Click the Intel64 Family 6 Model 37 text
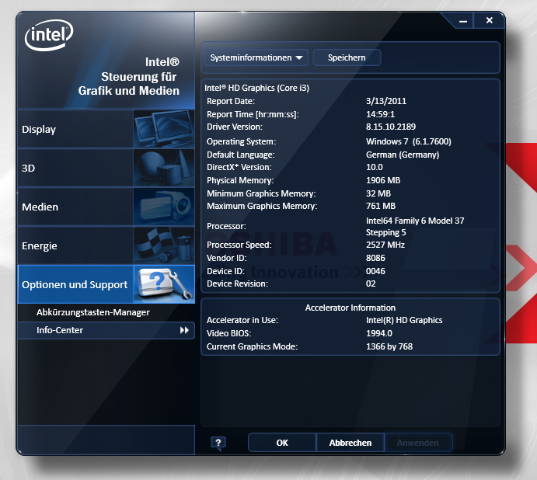The width and height of the screenshot is (537, 480). coord(415,221)
